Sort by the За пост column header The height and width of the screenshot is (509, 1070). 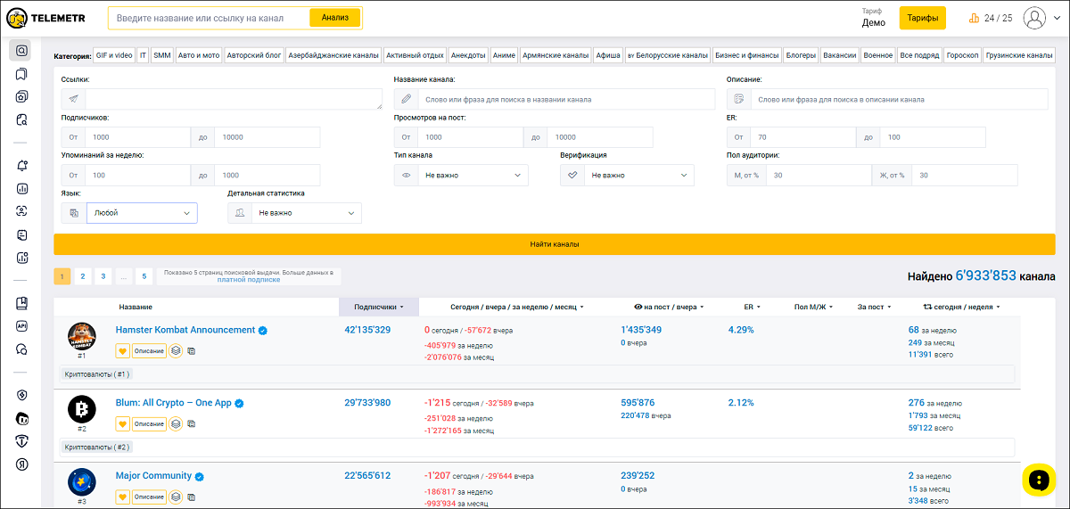[874, 307]
